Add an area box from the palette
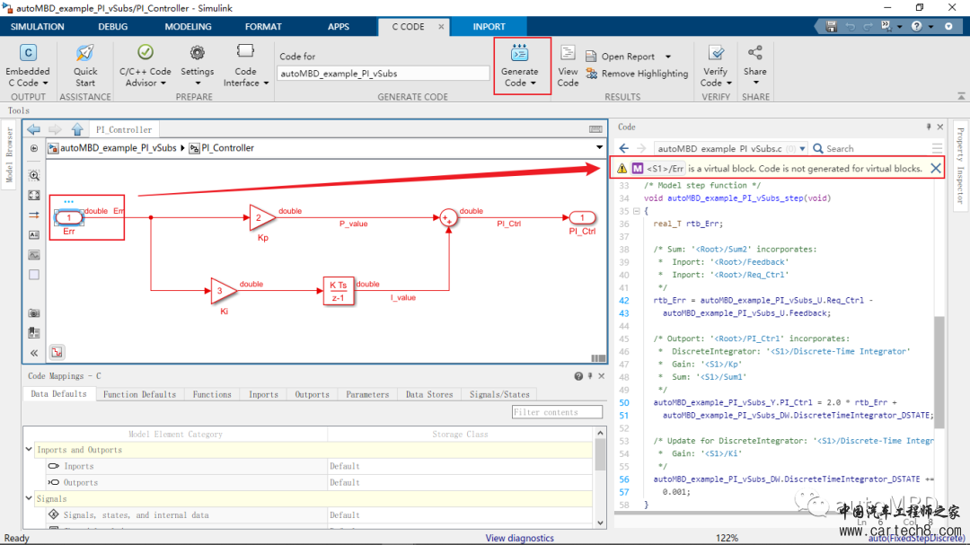 [x=34, y=275]
